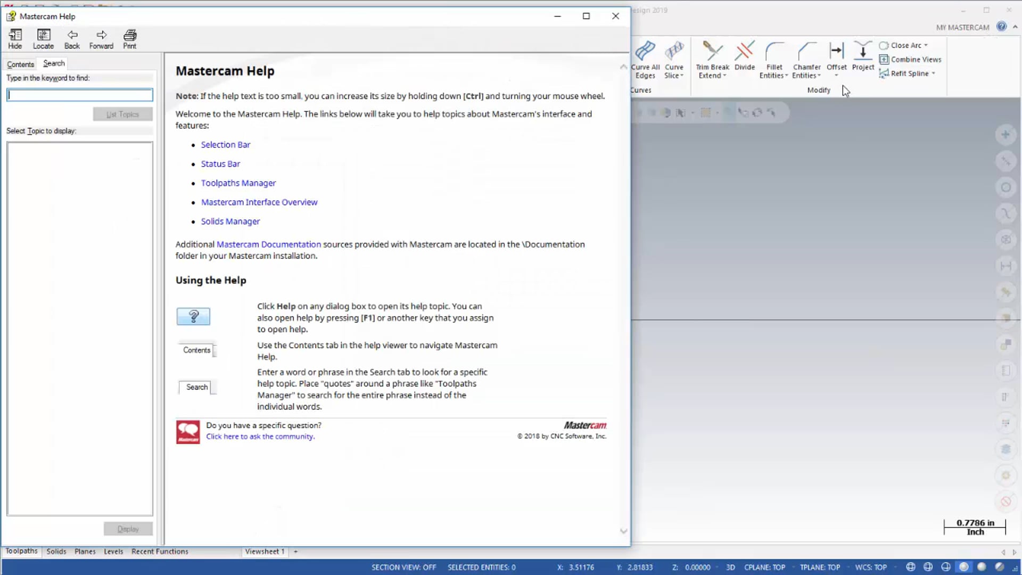Select the Divide tool
This screenshot has height=575, width=1022.
[745, 55]
